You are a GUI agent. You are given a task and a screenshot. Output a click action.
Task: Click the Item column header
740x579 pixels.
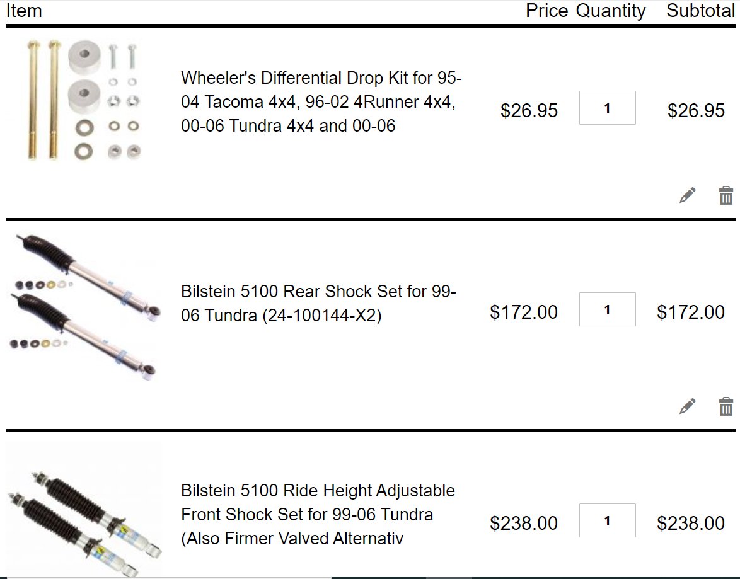23,10
